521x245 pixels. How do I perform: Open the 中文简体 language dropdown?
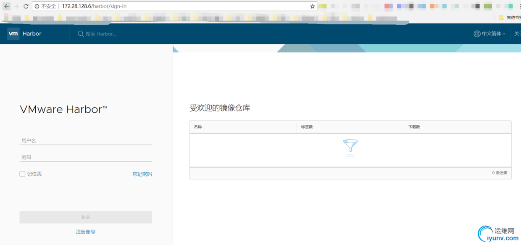[489, 34]
